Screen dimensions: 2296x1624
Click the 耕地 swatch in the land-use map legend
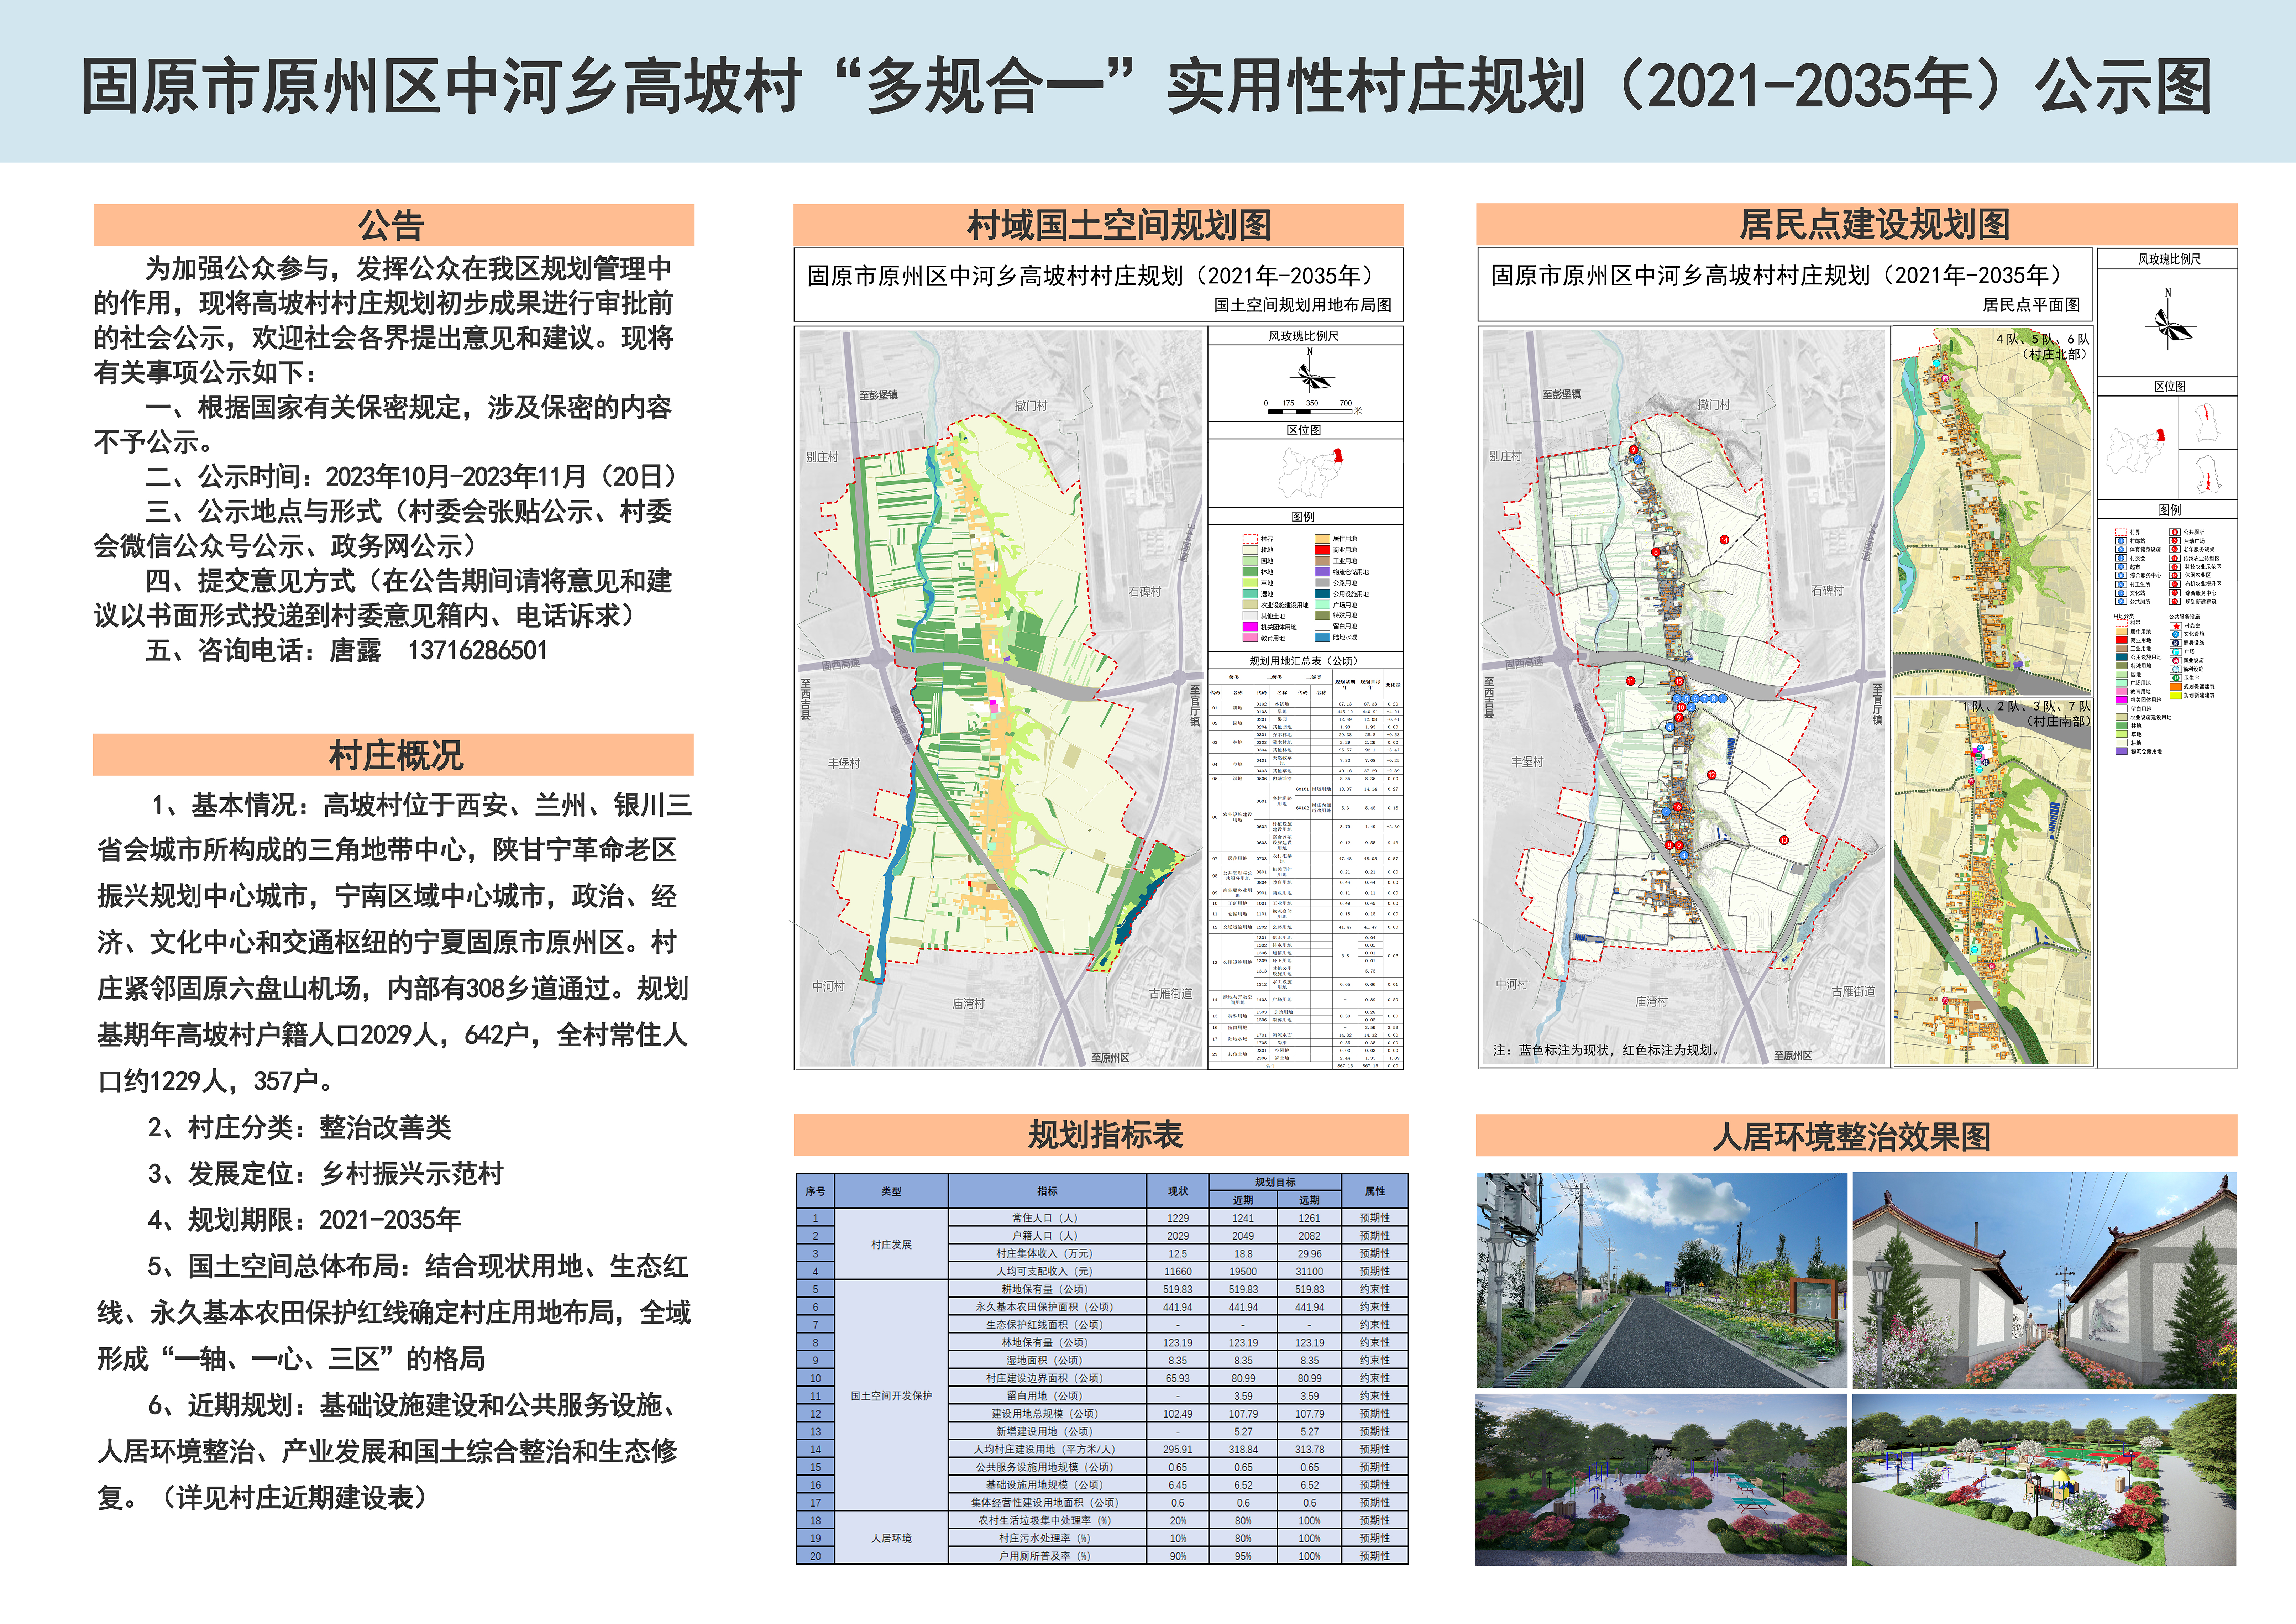[1250, 550]
